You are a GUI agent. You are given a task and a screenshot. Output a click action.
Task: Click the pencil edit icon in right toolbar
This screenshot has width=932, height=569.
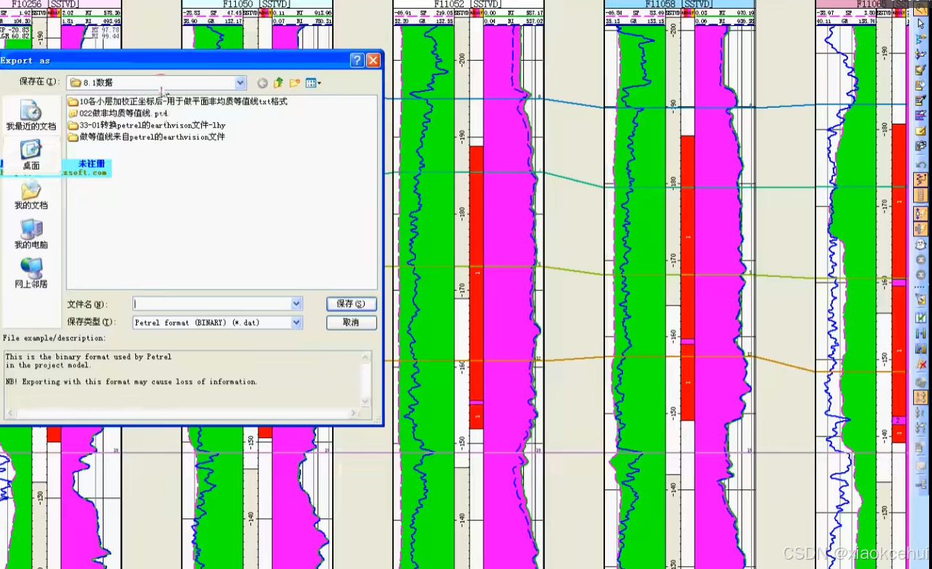point(921,100)
